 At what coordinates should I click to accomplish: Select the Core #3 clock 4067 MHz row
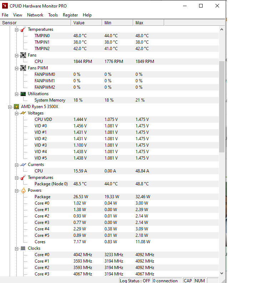coord(126,274)
